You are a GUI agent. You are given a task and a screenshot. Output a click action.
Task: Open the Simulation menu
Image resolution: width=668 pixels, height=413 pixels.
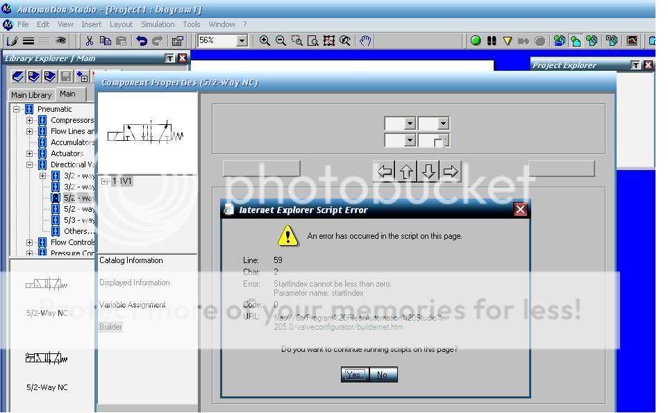pos(158,24)
